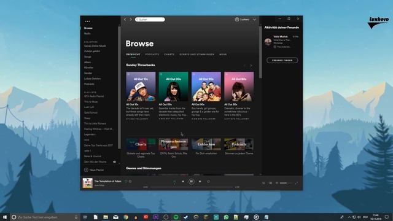Open the GTA Radio Playlist
The height and width of the screenshot is (221, 393).
[x=94, y=96]
